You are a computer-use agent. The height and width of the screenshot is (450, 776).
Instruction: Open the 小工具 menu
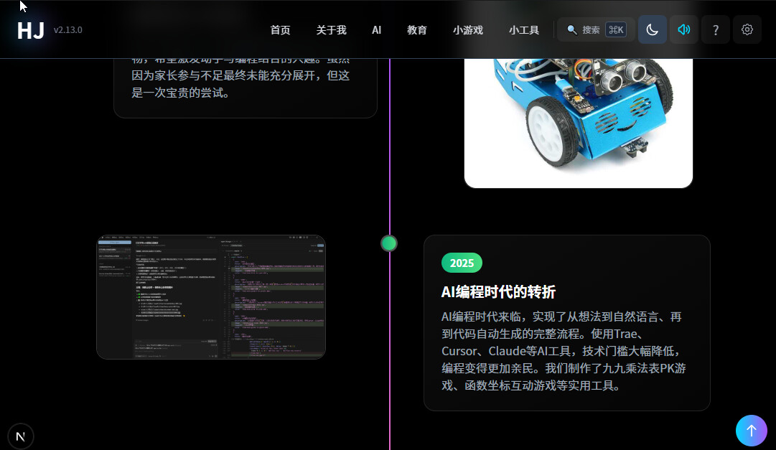[523, 30]
